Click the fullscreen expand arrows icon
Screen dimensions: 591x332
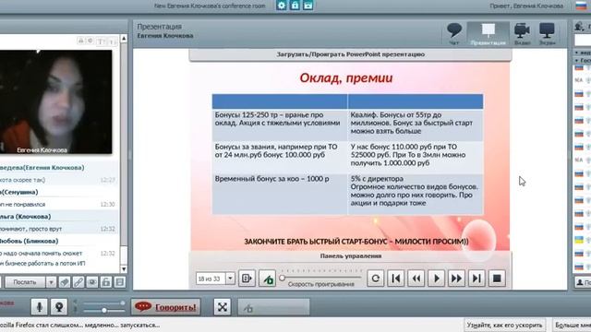pos(223,307)
